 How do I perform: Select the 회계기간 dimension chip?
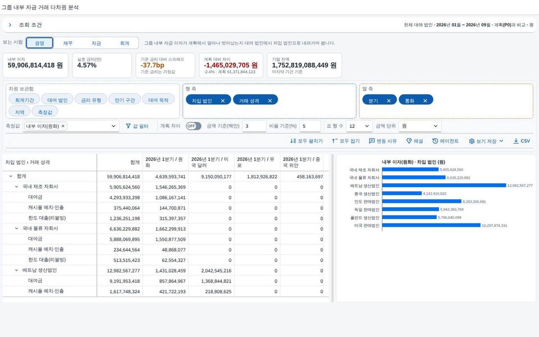pos(24,100)
